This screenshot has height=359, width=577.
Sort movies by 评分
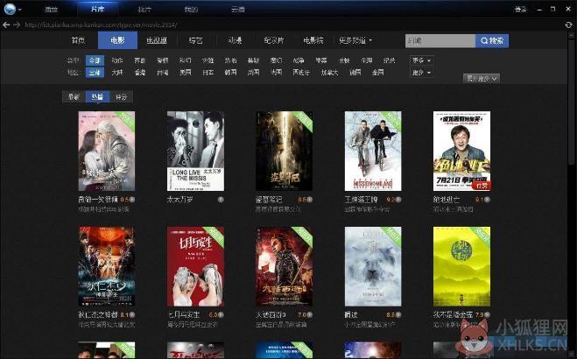point(121,96)
